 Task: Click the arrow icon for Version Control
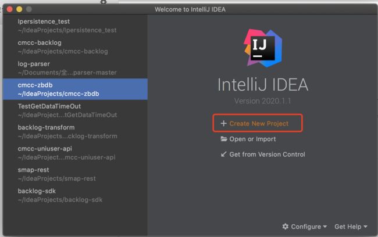tap(223, 154)
